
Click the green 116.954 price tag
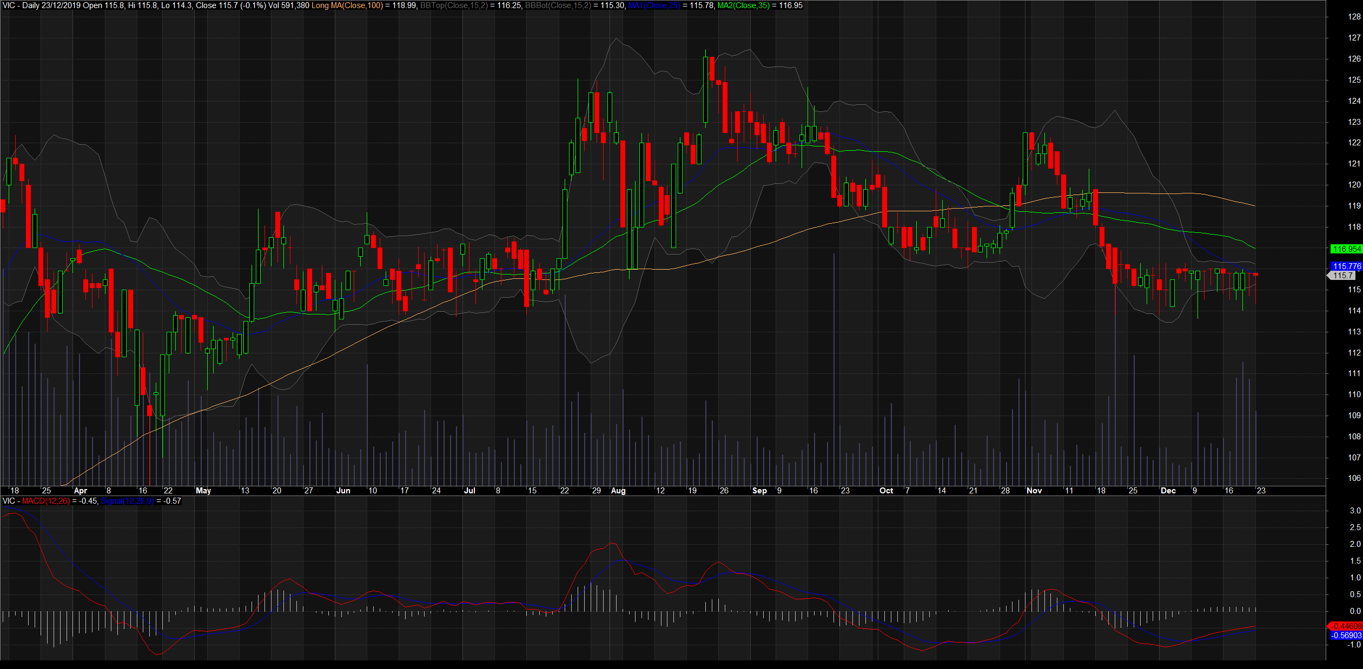(1346, 249)
